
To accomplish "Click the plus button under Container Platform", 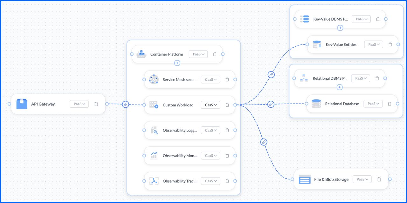I will (177, 63).
